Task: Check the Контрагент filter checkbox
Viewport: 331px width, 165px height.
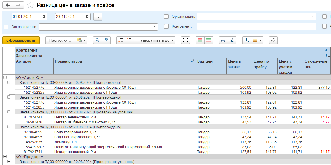Action: point(167,26)
